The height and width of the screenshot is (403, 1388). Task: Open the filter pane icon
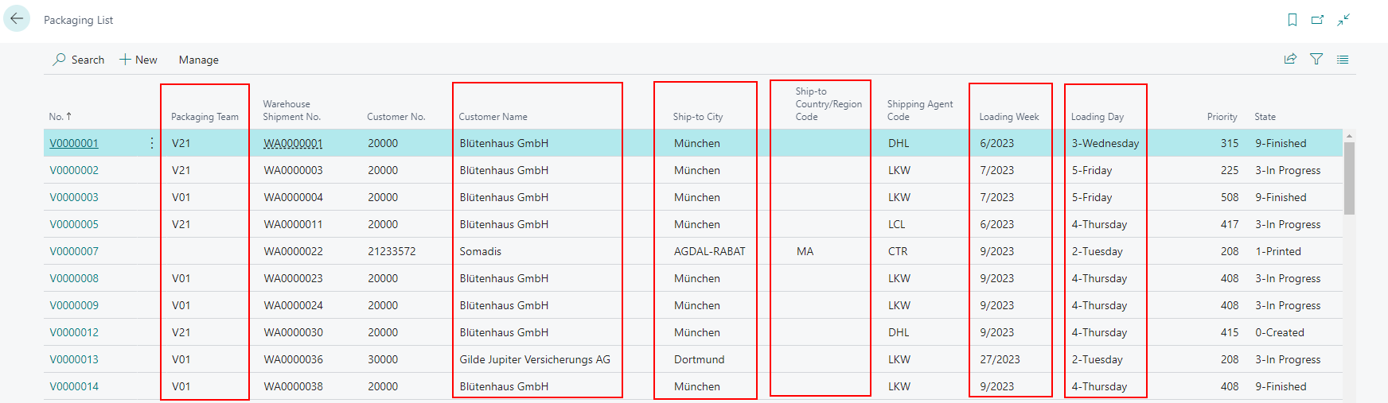[1316, 59]
